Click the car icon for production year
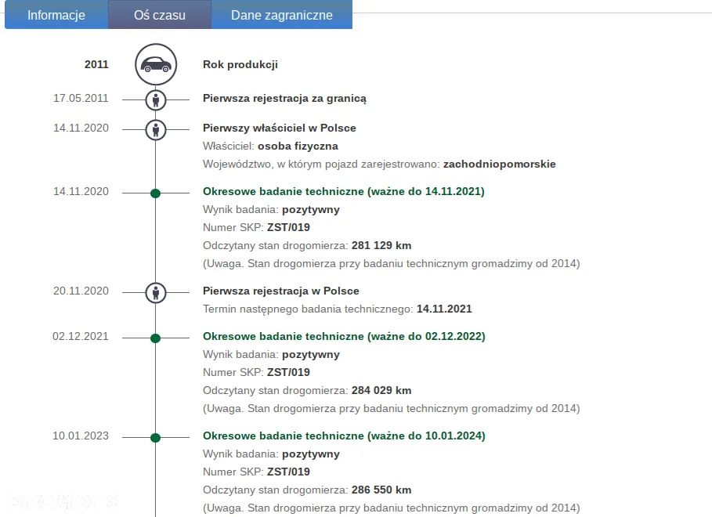Image resolution: width=712 pixels, height=517 pixels. [156, 65]
